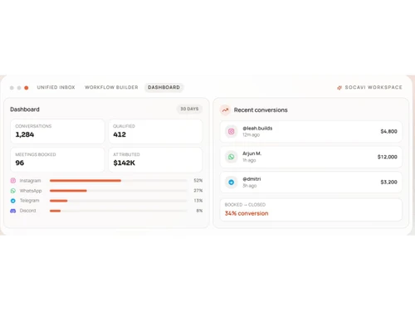Click the 12m ago timestamp
The width and height of the screenshot is (415, 311).
(x=251, y=135)
